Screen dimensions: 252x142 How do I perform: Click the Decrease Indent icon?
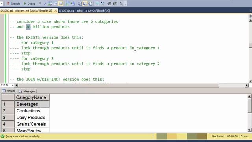click(109, 4)
